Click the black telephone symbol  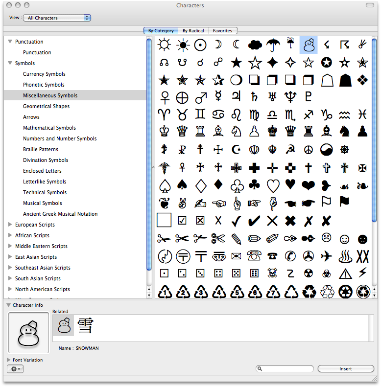[x=272, y=255]
